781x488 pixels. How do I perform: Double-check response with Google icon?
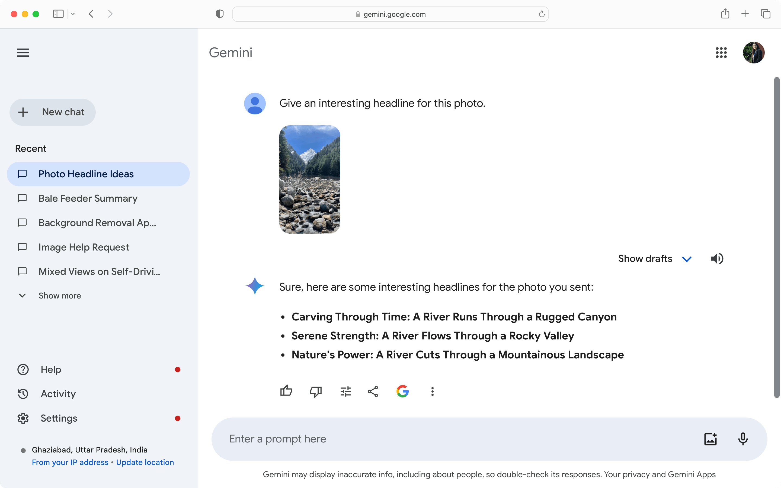point(402,391)
